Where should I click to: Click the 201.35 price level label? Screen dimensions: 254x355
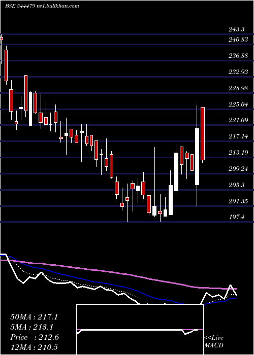[x=238, y=201]
